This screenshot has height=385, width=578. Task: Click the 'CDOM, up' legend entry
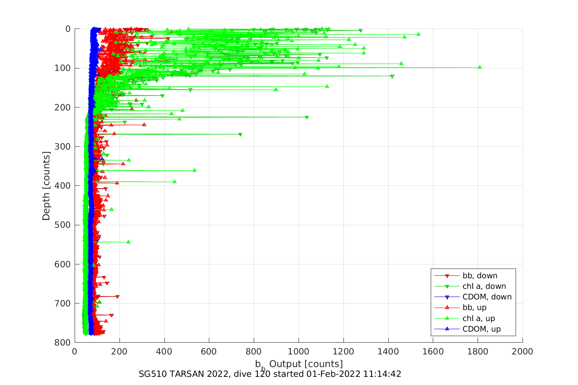click(481, 329)
